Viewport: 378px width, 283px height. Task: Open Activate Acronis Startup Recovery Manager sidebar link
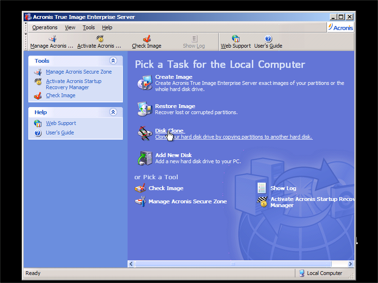(74, 84)
